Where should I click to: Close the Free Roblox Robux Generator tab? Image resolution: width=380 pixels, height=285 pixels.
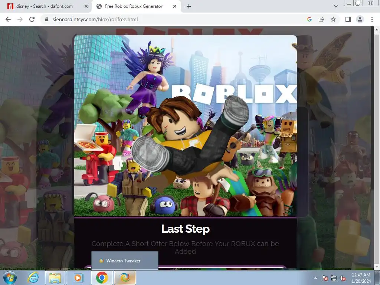point(175,6)
